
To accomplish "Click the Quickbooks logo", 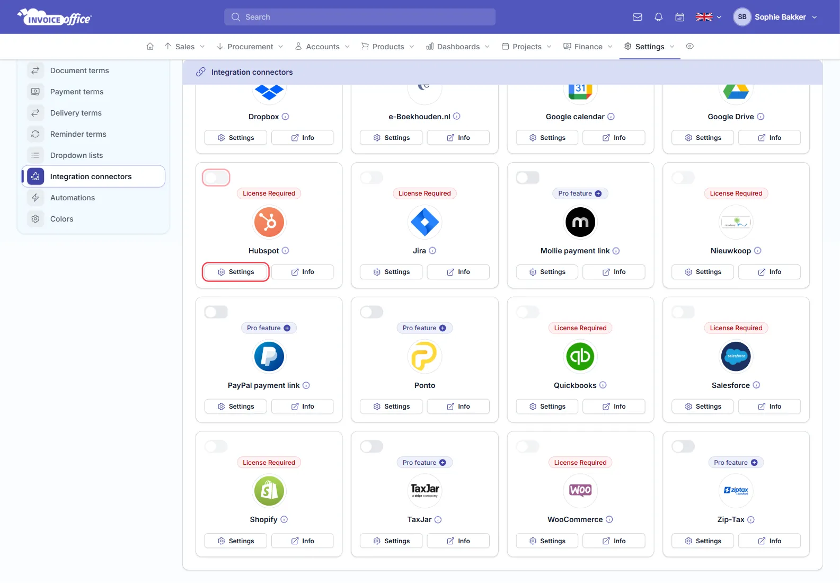I will pyautogui.click(x=580, y=356).
